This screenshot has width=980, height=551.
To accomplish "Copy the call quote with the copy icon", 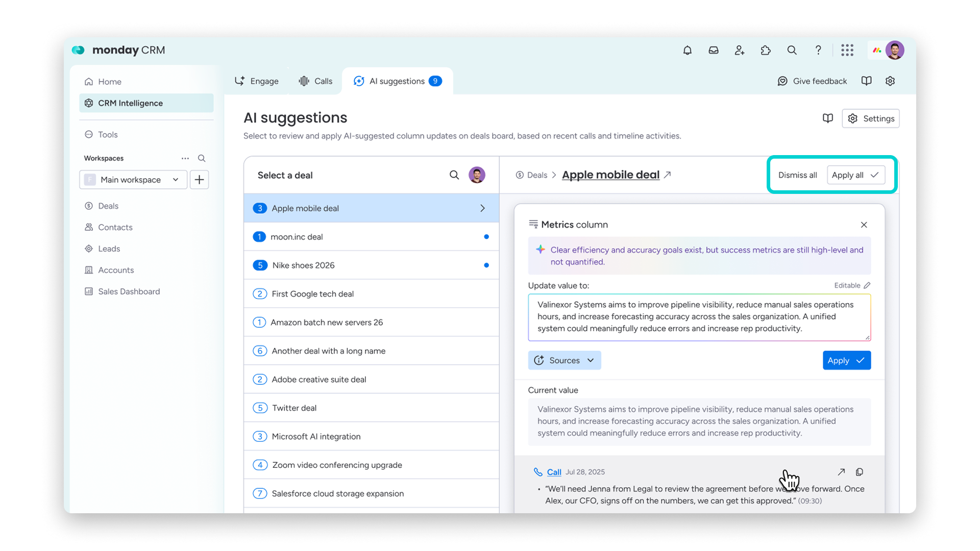I will pyautogui.click(x=860, y=472).
